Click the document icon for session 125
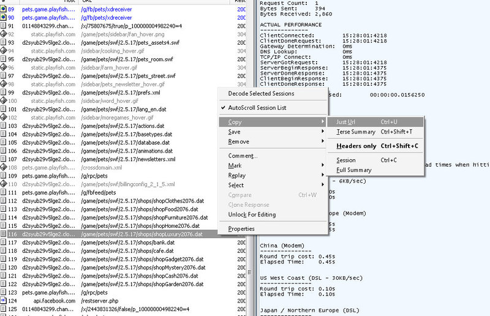The width and height of the screenshot is (490, 316). click(4, 309)
